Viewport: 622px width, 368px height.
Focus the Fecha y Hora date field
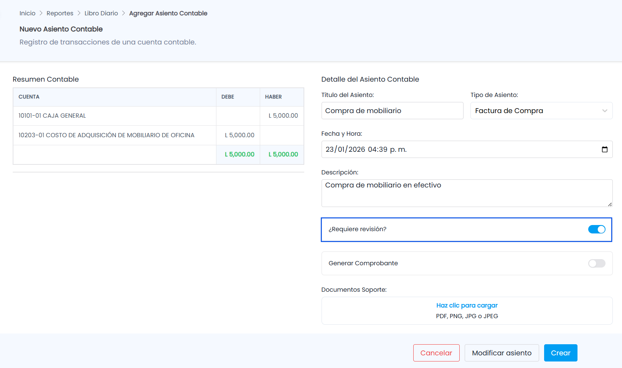(467, 149)
